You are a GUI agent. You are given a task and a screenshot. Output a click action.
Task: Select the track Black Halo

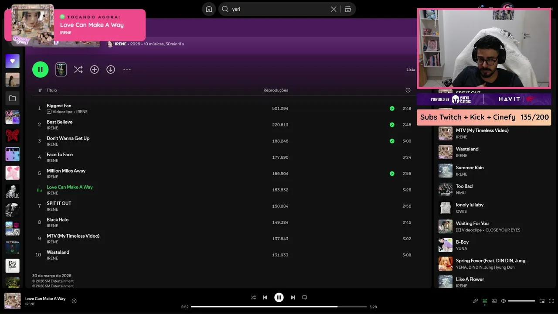tap(58, 219)
